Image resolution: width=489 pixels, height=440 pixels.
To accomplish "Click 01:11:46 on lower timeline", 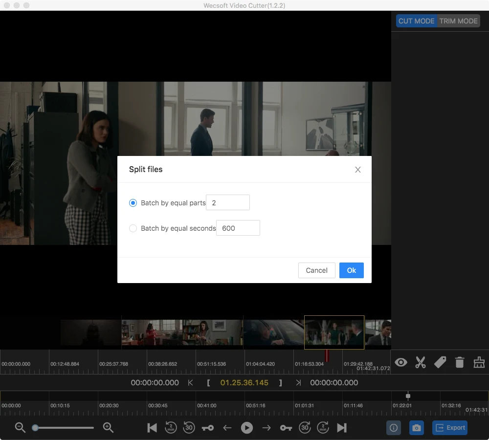I will click(353, 405).
